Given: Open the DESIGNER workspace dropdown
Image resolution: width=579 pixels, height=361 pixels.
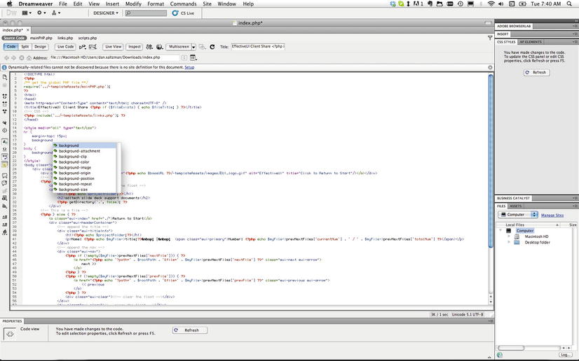Looking at the screenshot, I should 107,13.
